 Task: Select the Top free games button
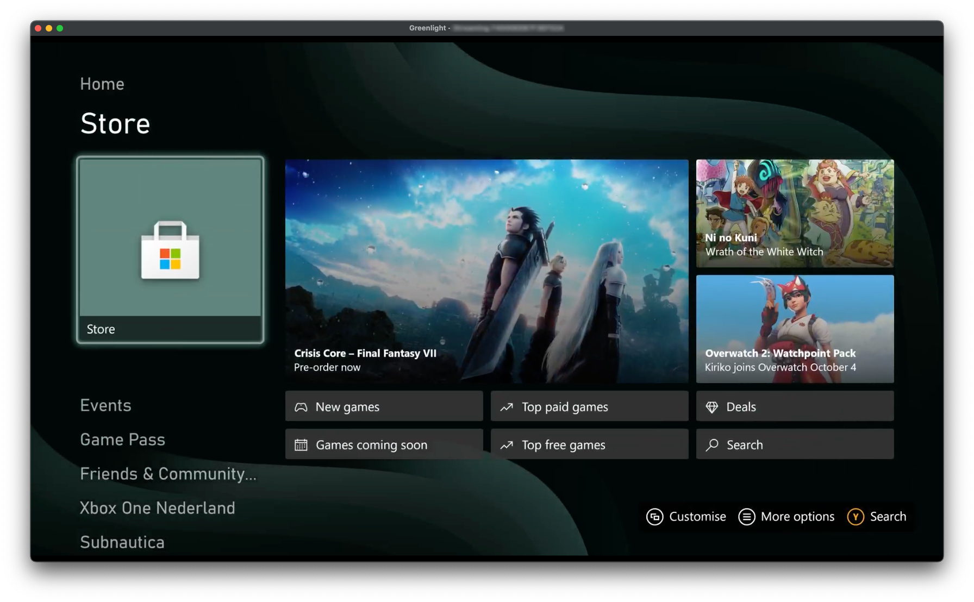click(589, 444)
